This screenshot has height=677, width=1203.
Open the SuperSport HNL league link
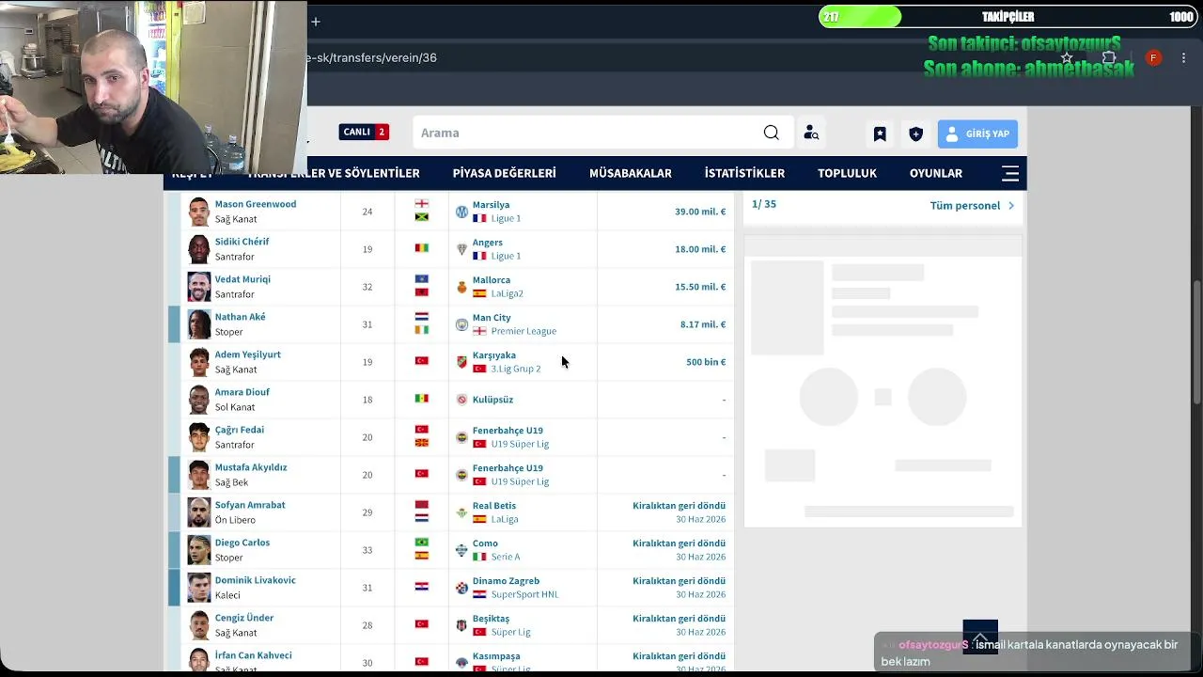pyautogui.click(x=524, y=594)
